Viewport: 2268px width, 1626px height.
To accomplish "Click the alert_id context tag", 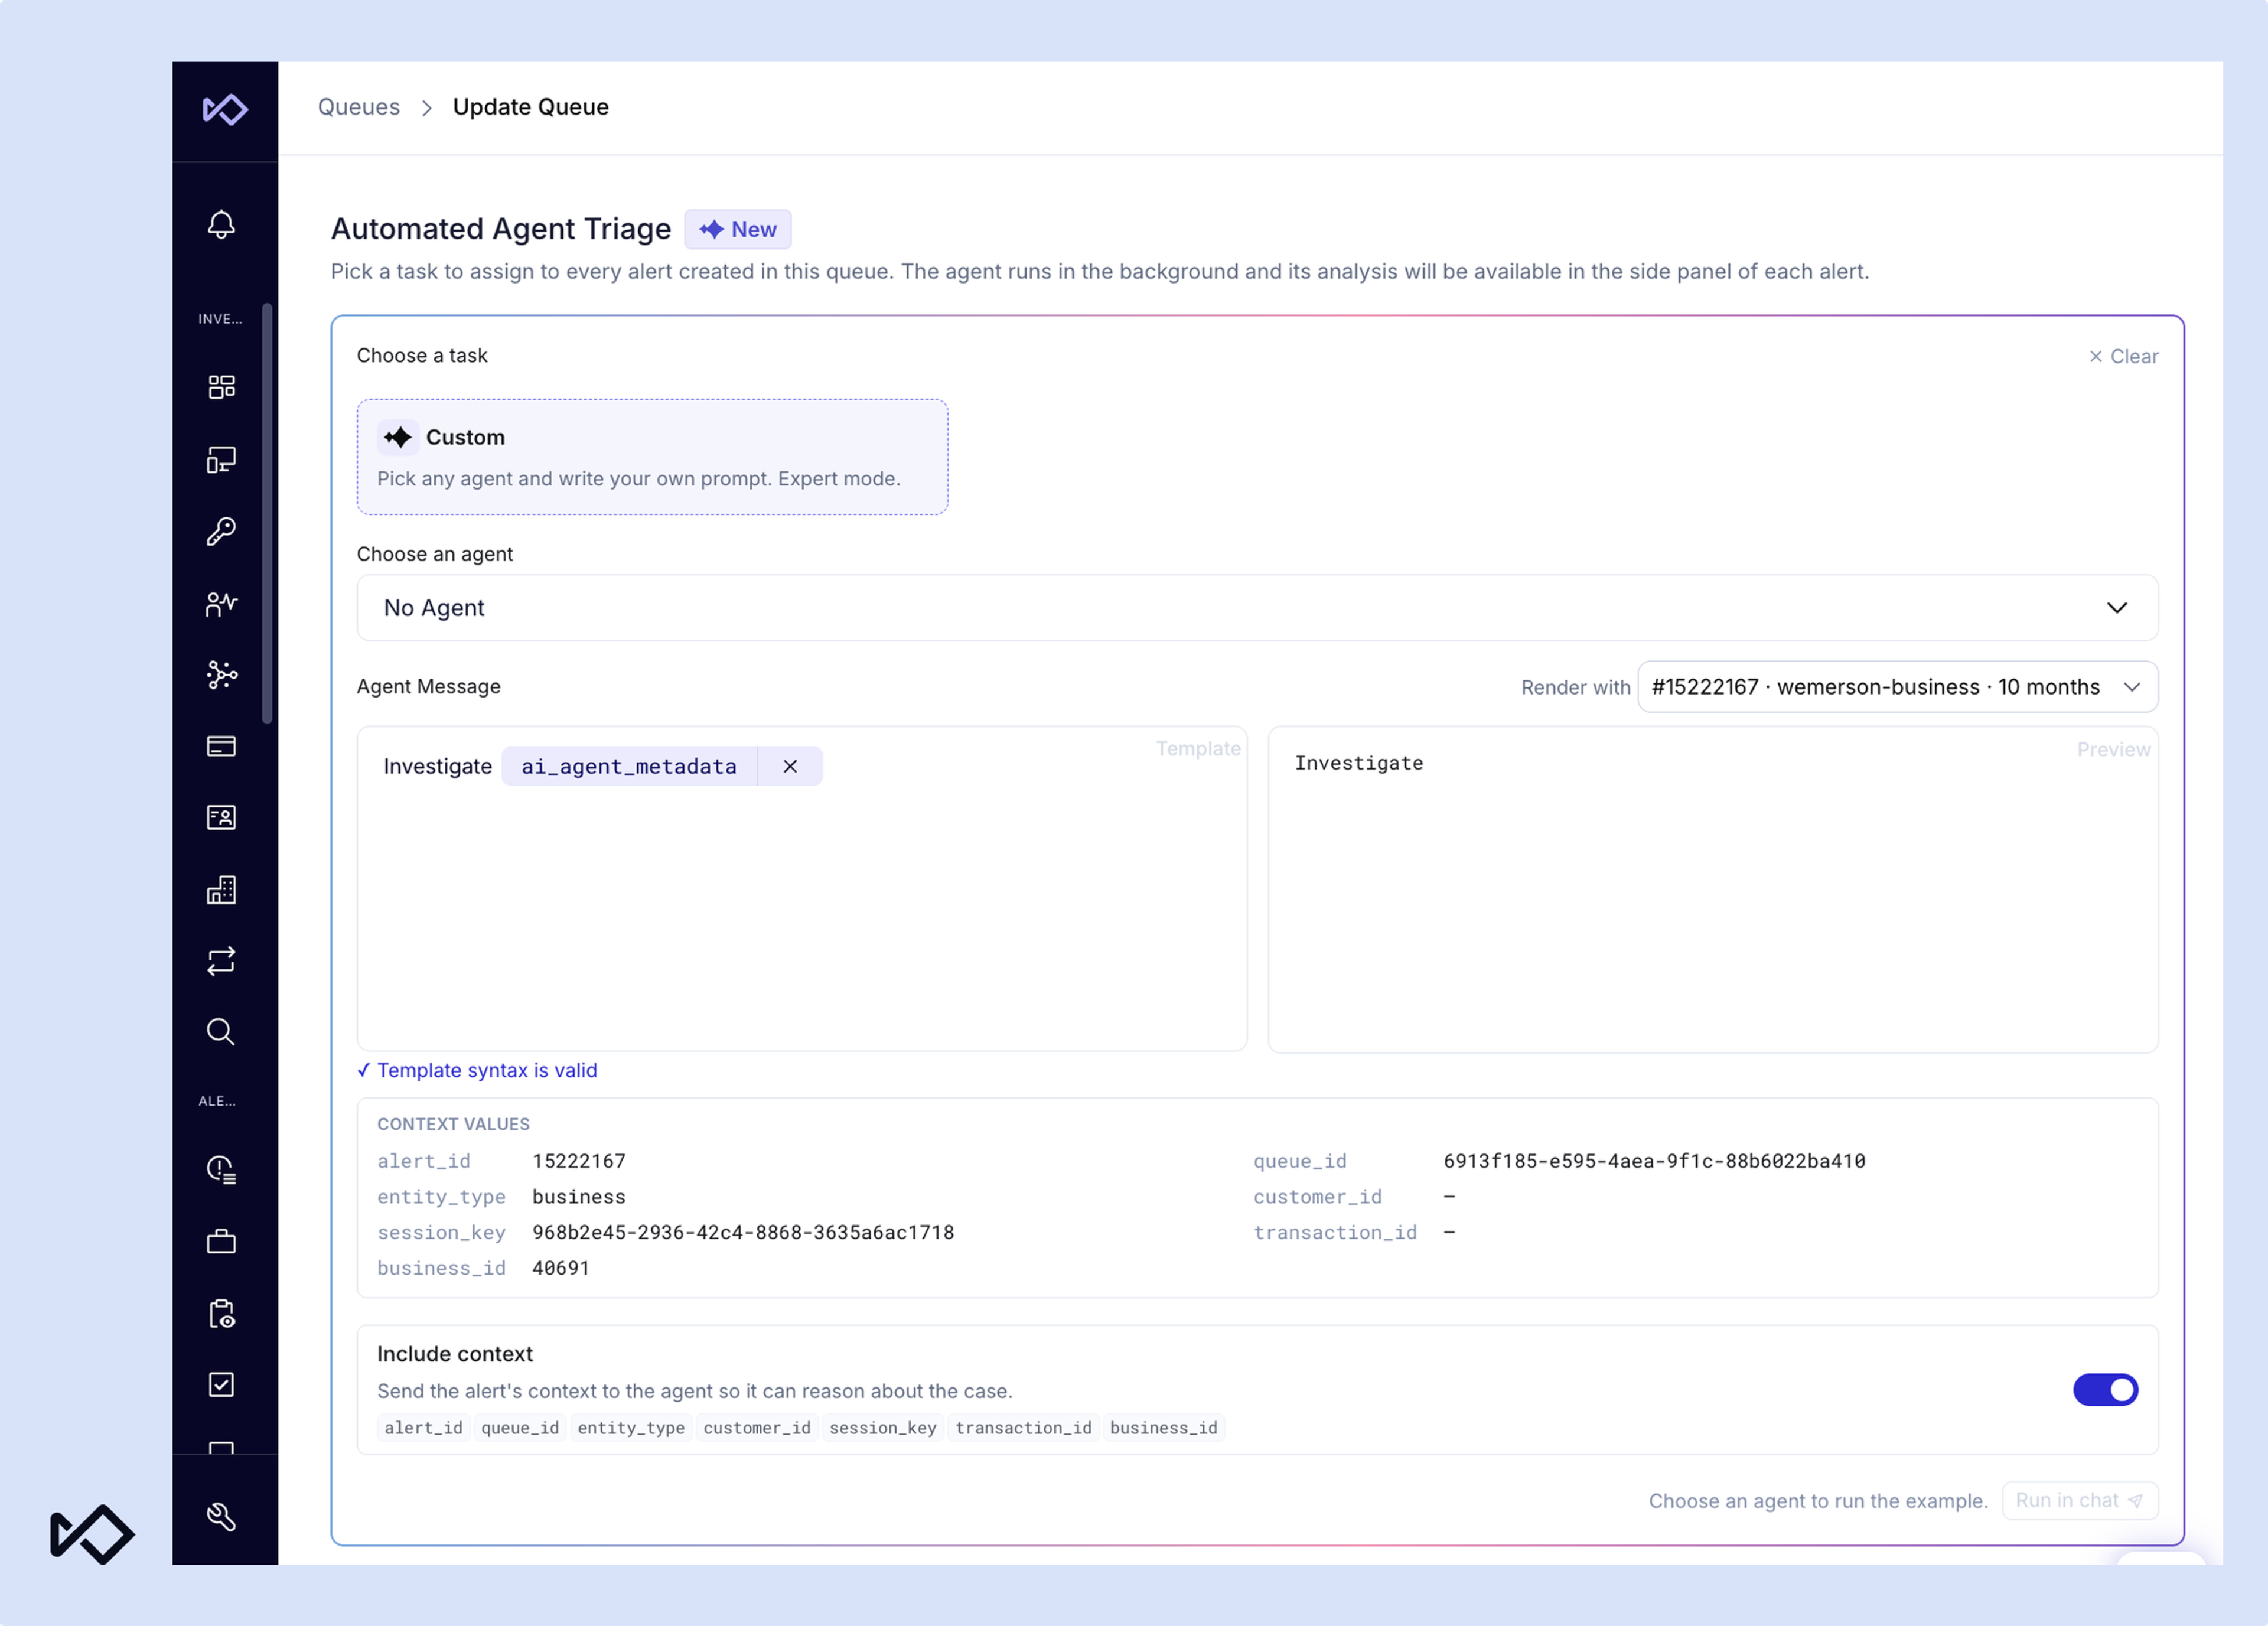I will coord(423,1428).
